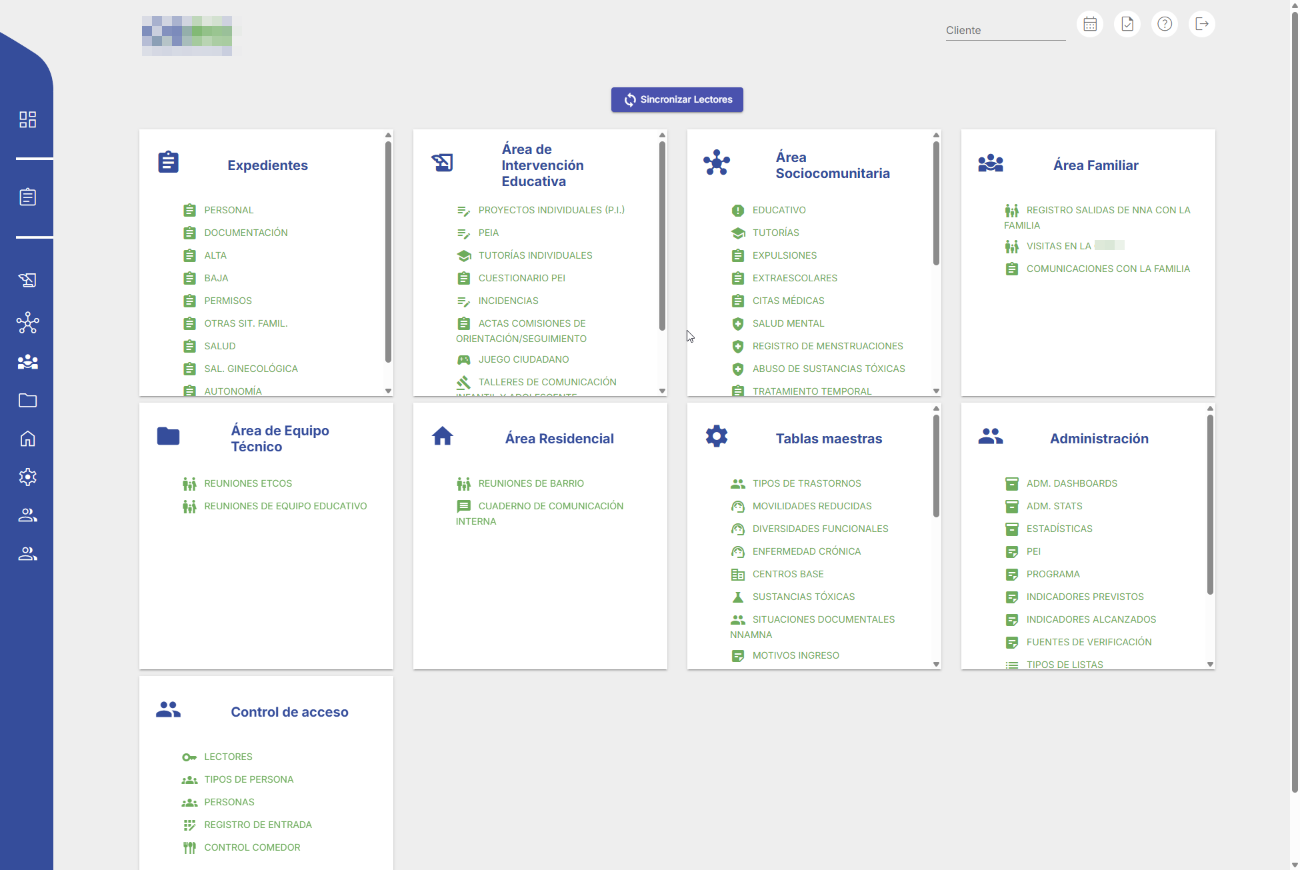Click the sidebar folder icon
Image resolution: width=1300 pixels, height=870 pixels.
point(27,400)
